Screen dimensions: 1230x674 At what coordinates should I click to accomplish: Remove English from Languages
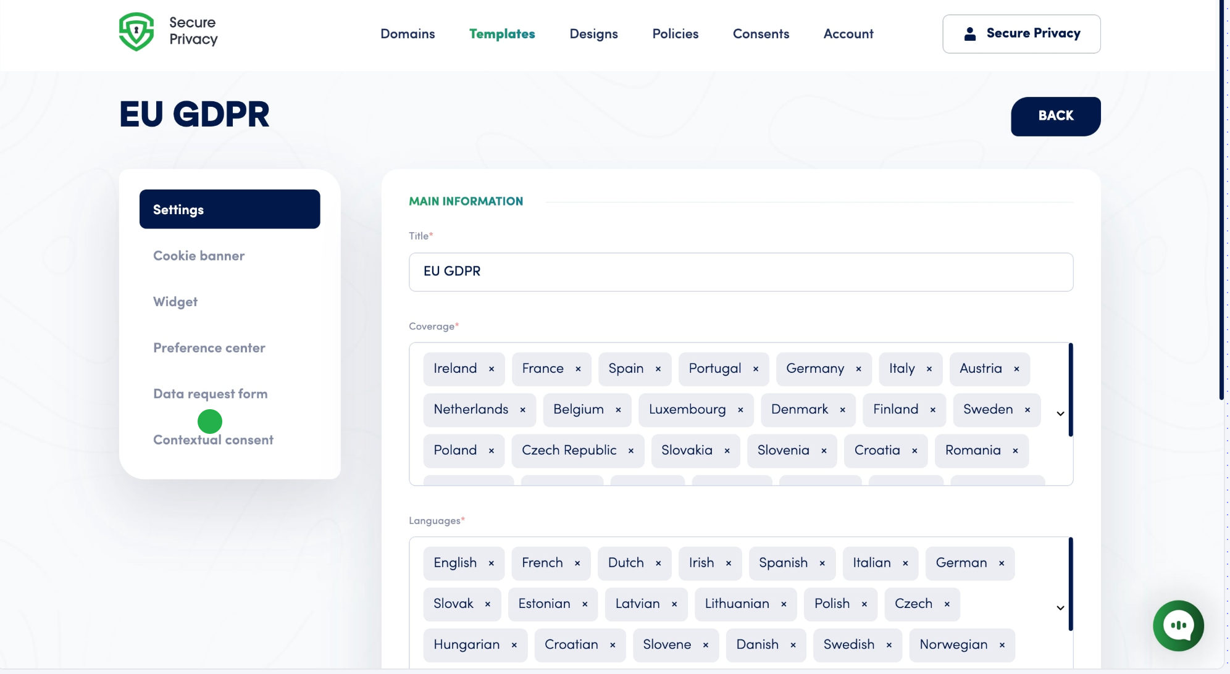[491, 563]
